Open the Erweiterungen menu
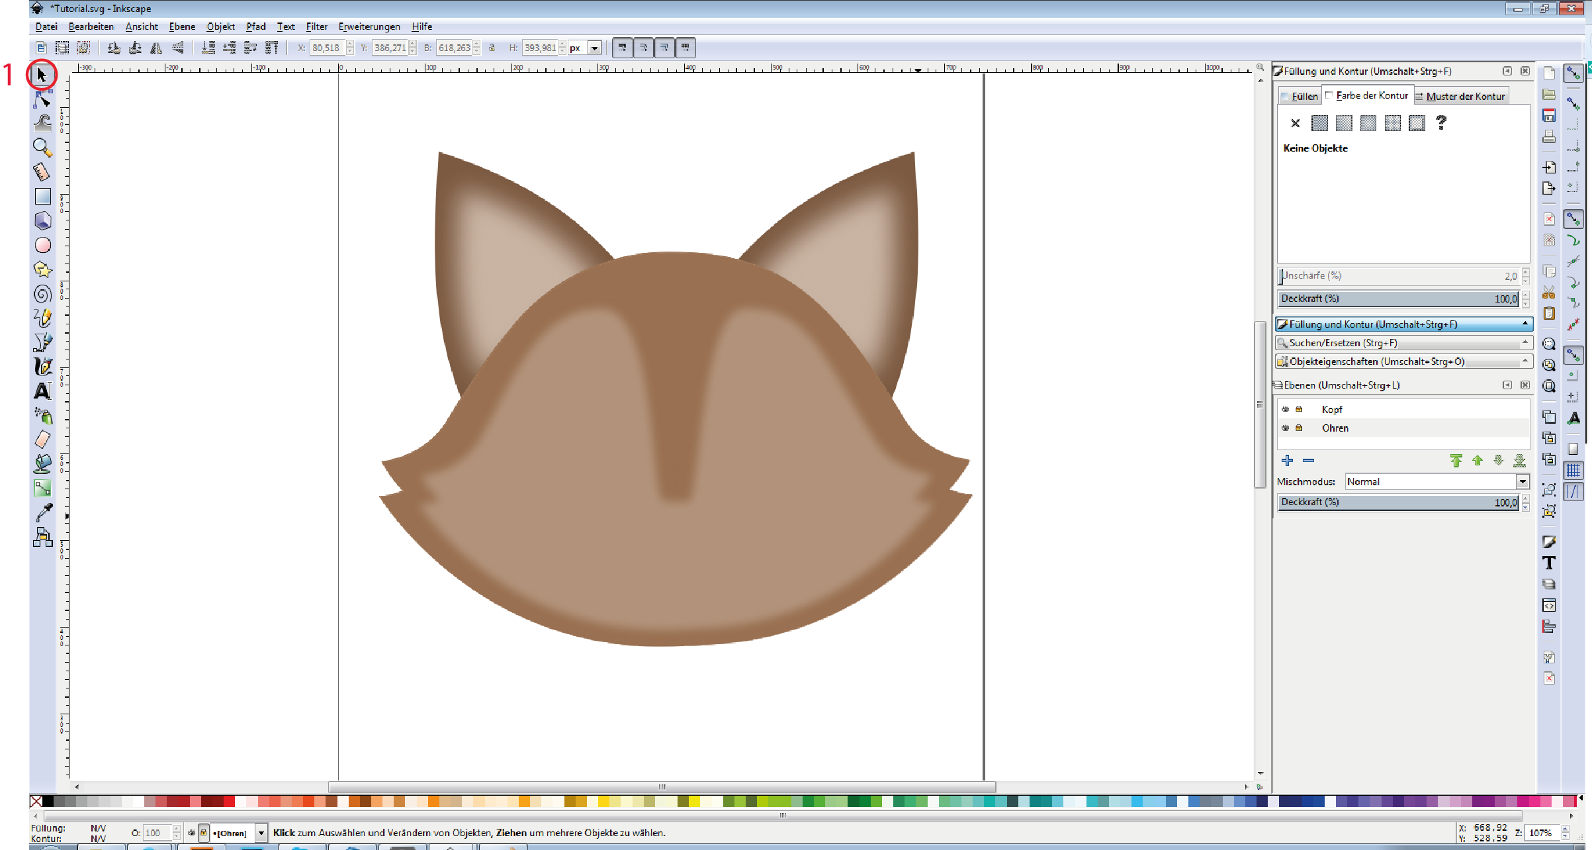This screenshot has height=850, width=1592. click(x=369, y=26)
